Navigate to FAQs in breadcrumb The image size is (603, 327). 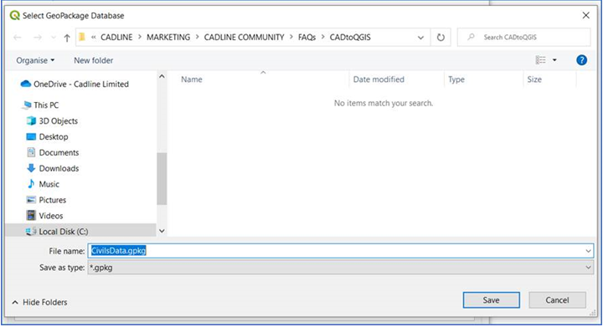coord(307,38)
